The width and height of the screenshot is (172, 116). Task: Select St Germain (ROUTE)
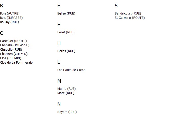tap(130, 18)
